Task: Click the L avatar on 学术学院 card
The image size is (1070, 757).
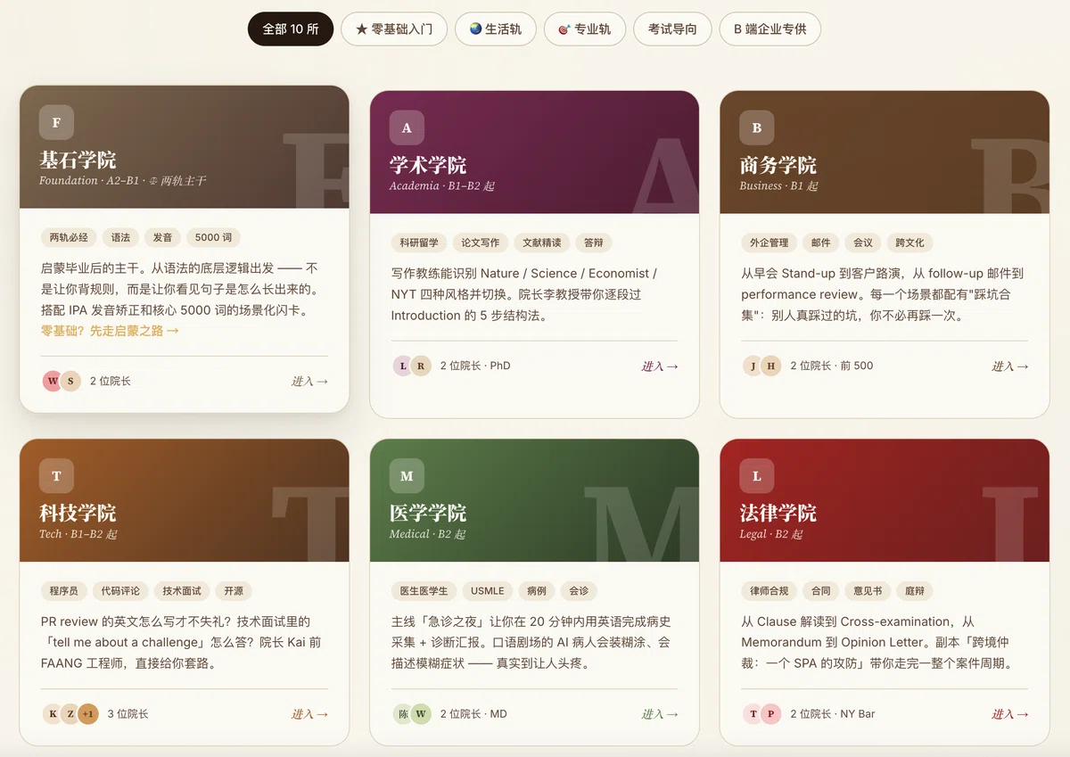Action: point(403,366)
